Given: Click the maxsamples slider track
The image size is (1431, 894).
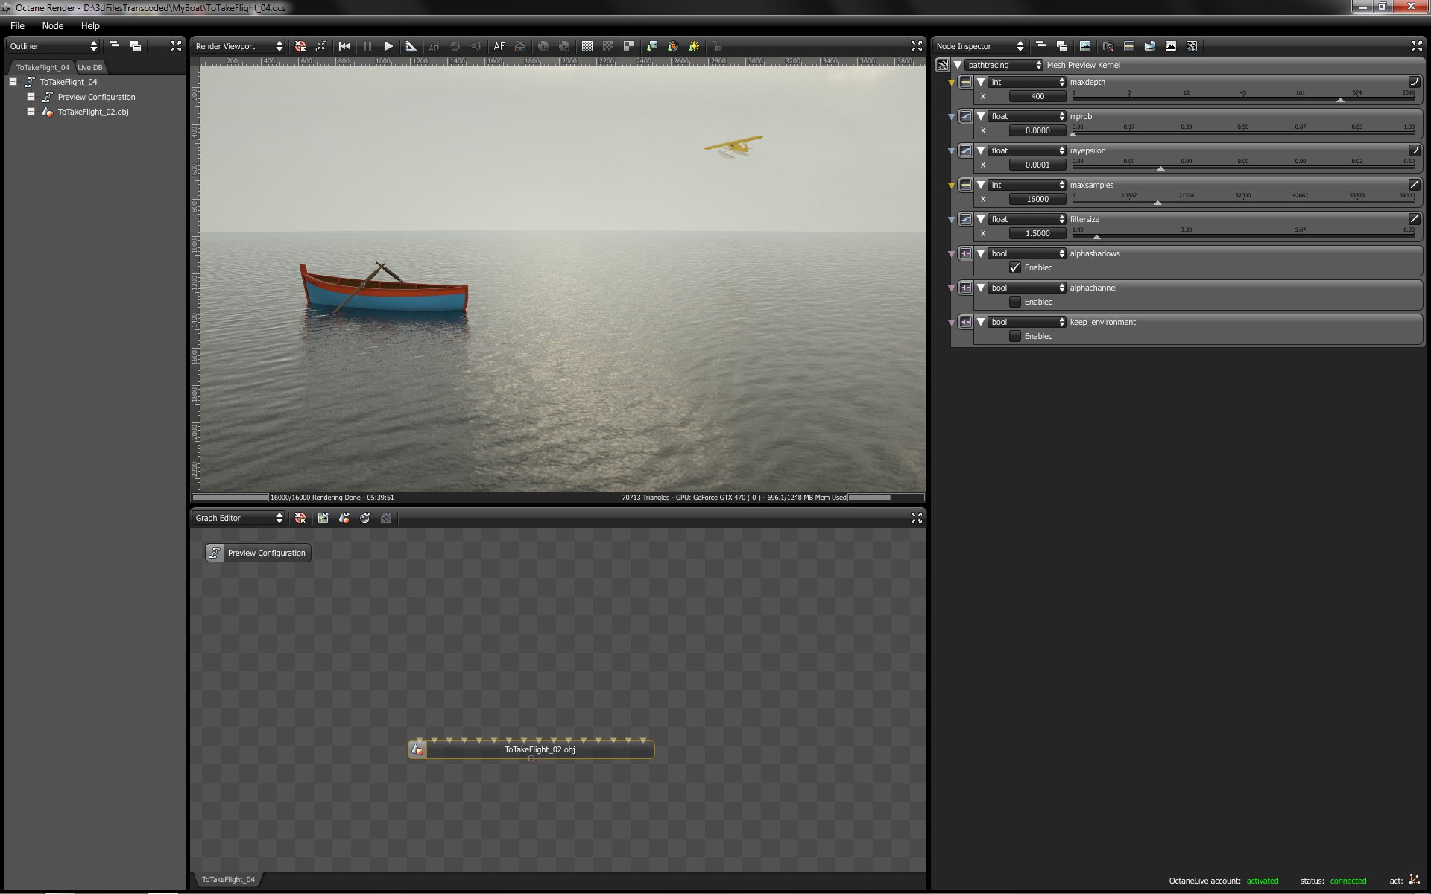Looking at the screenshot, I should (1242, 202).
